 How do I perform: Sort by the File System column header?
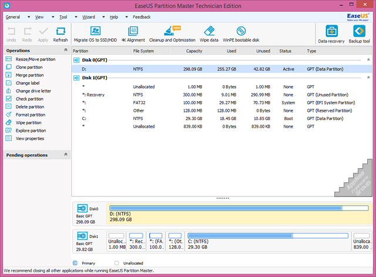[150, 51]
